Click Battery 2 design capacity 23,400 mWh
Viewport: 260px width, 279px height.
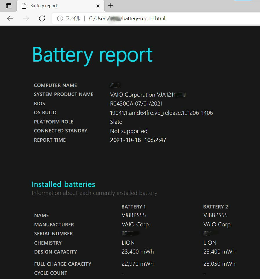tap(219, 252)
